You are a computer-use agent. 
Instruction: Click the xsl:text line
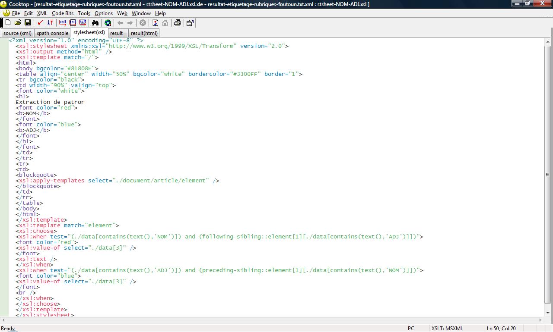point(36,259)
